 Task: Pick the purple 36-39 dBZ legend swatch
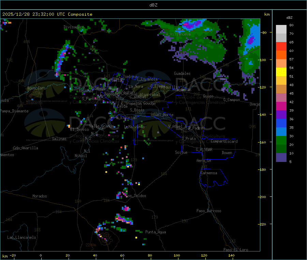[281, 115]
